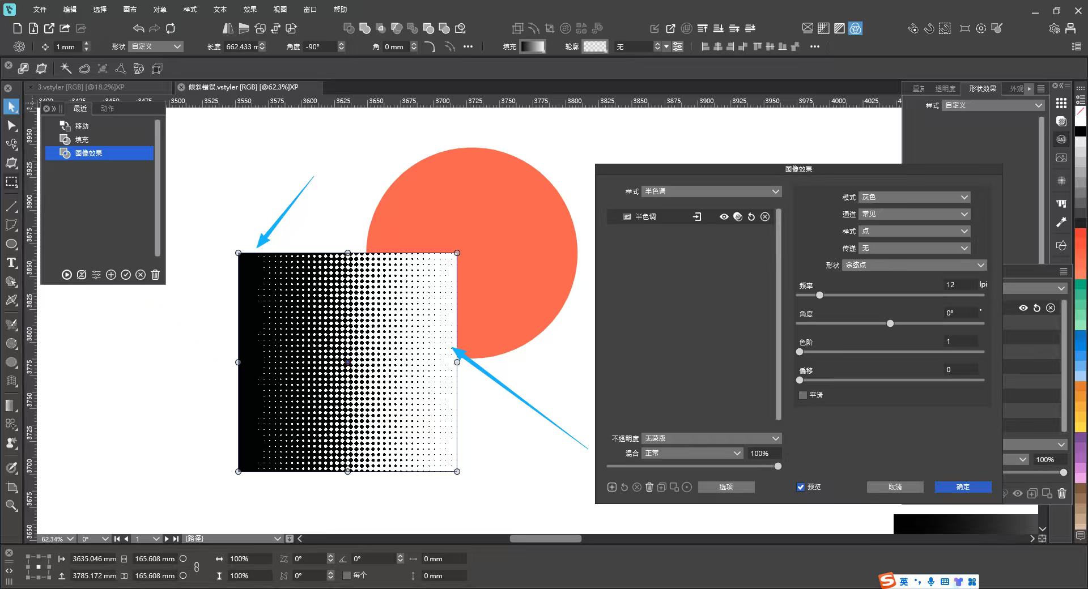1088x589 pixels.
Task: Select the Line tool in left toolbar
Action: [11, 206]
